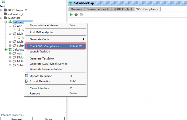
Task: Choose Generate TestSuite menu entry
Action: click(x=56, y=58)
